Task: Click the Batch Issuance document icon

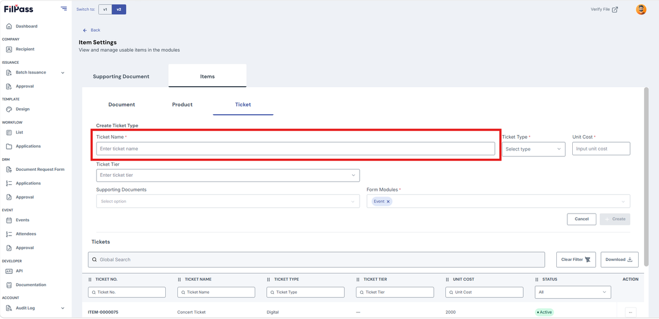Action: click(x=9, y=72)
